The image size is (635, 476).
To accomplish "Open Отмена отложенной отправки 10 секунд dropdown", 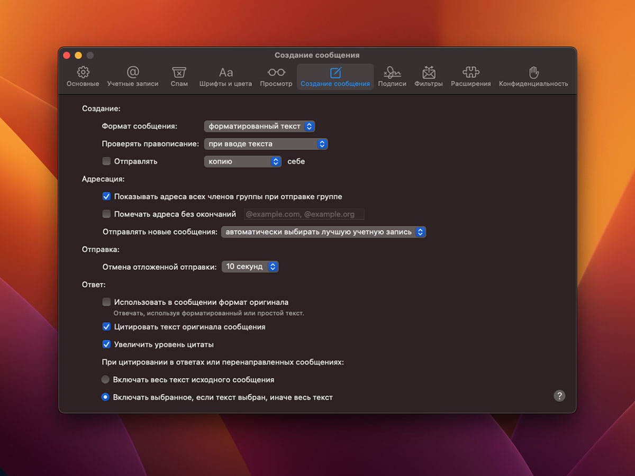I will click(250, 267).
